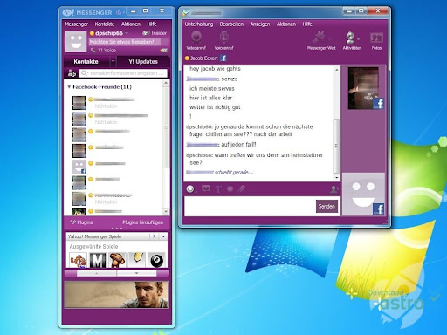Open the Unterhaltung menu
Screen dimensions: 447x335
(x=199, y=24)
